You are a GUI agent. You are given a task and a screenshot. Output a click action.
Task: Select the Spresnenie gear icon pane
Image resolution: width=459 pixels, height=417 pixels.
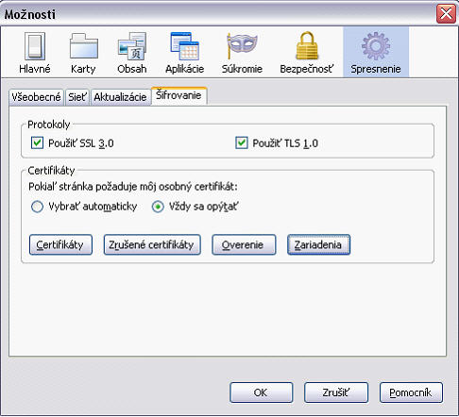coord(376,52)
